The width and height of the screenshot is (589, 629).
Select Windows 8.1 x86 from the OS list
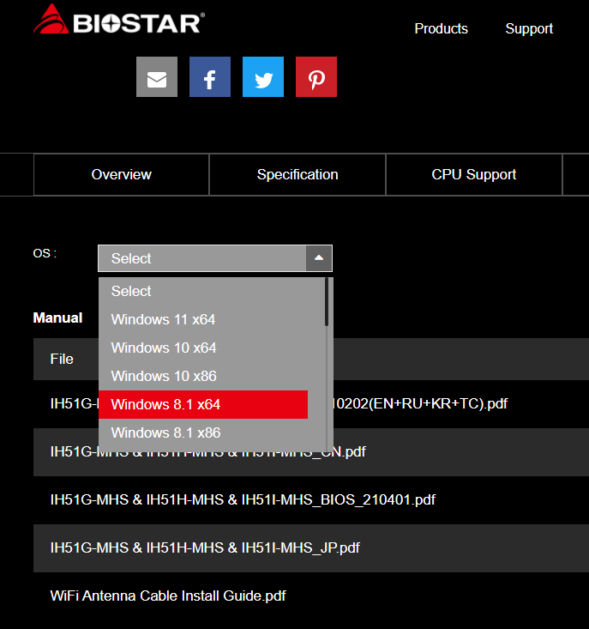203,432
